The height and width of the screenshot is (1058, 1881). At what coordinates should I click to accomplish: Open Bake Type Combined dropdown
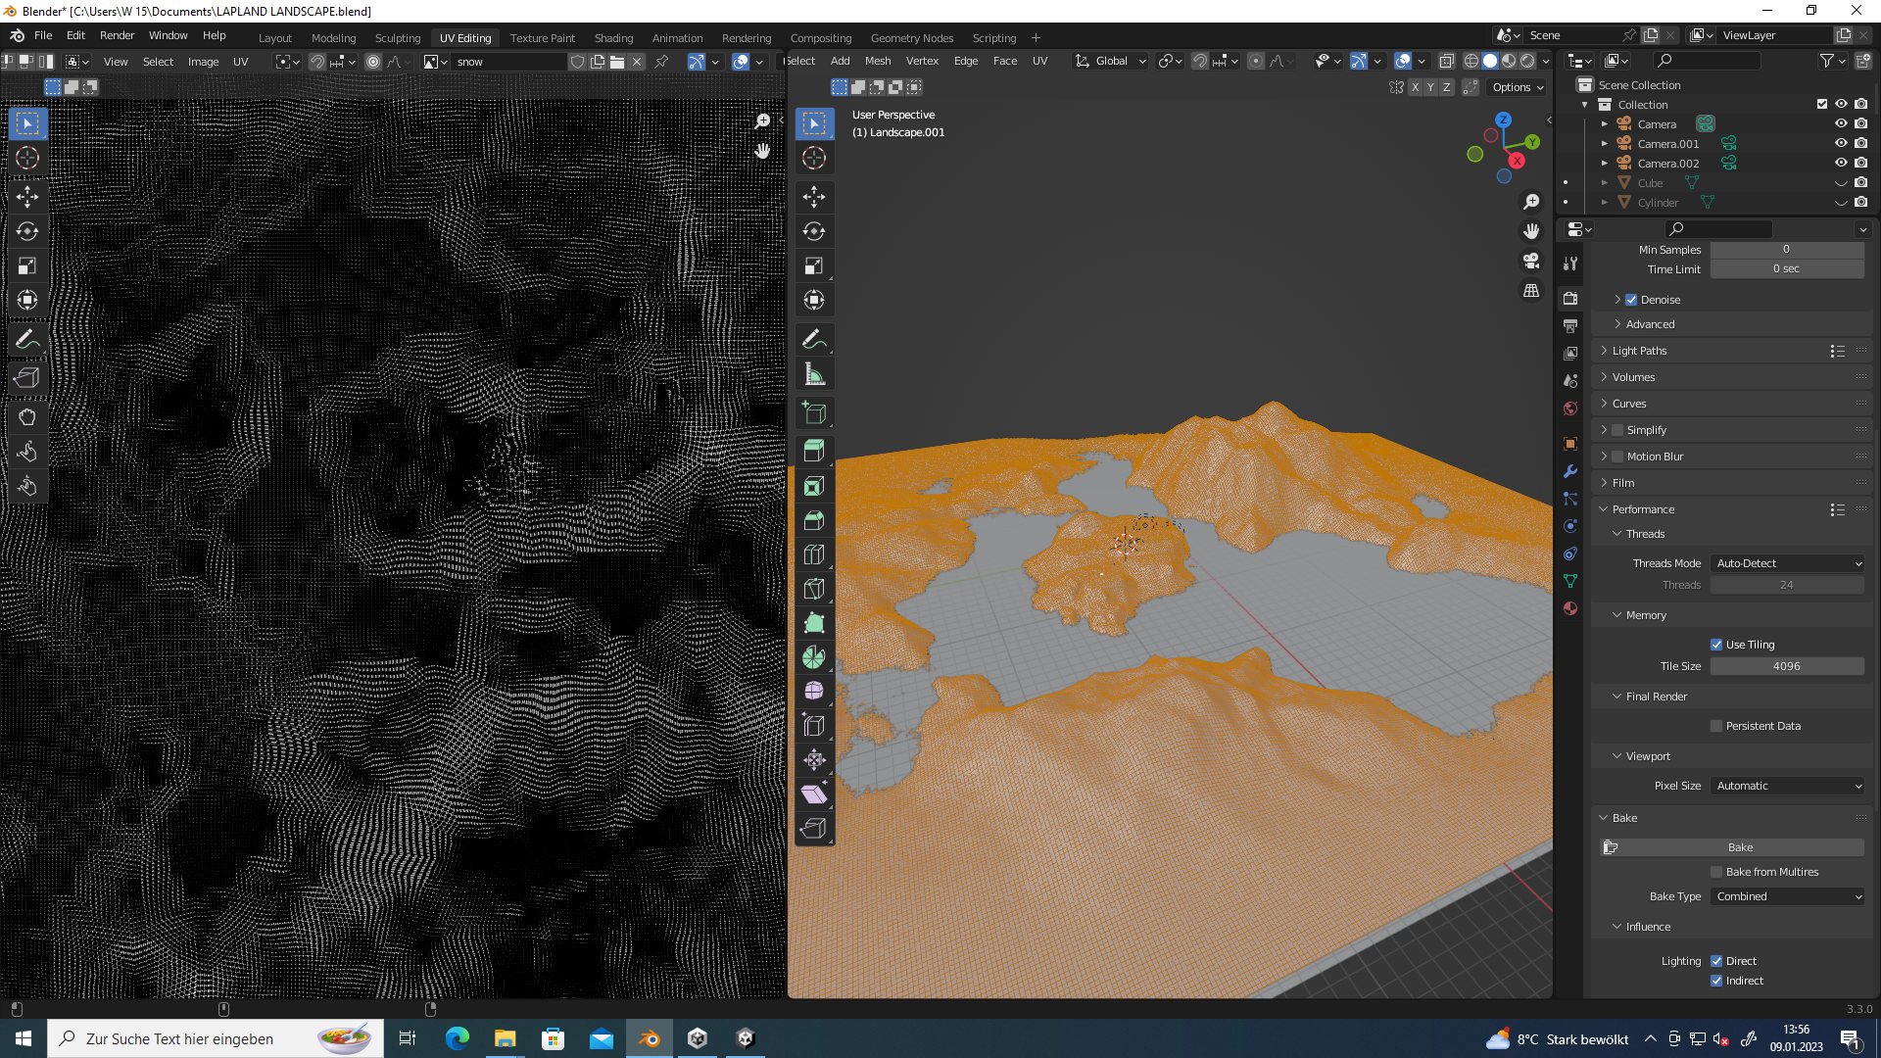[x=1788, y=896]
